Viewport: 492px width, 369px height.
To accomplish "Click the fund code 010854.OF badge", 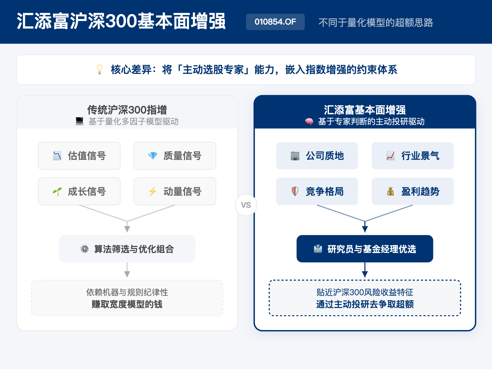I will (275, 22).
